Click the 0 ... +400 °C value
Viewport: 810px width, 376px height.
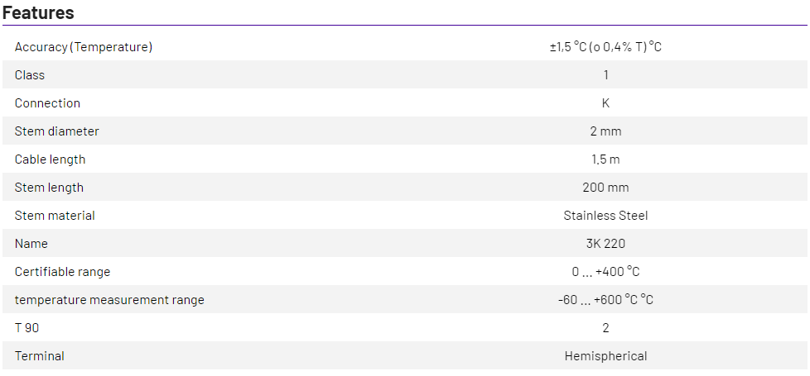pos(605,272)
